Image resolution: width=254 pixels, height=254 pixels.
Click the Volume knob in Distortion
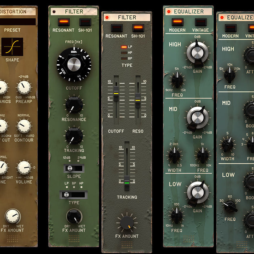pos(24,168)
